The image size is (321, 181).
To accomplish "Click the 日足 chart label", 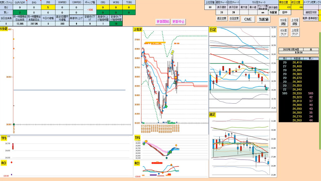I will (x=213, y=30).
